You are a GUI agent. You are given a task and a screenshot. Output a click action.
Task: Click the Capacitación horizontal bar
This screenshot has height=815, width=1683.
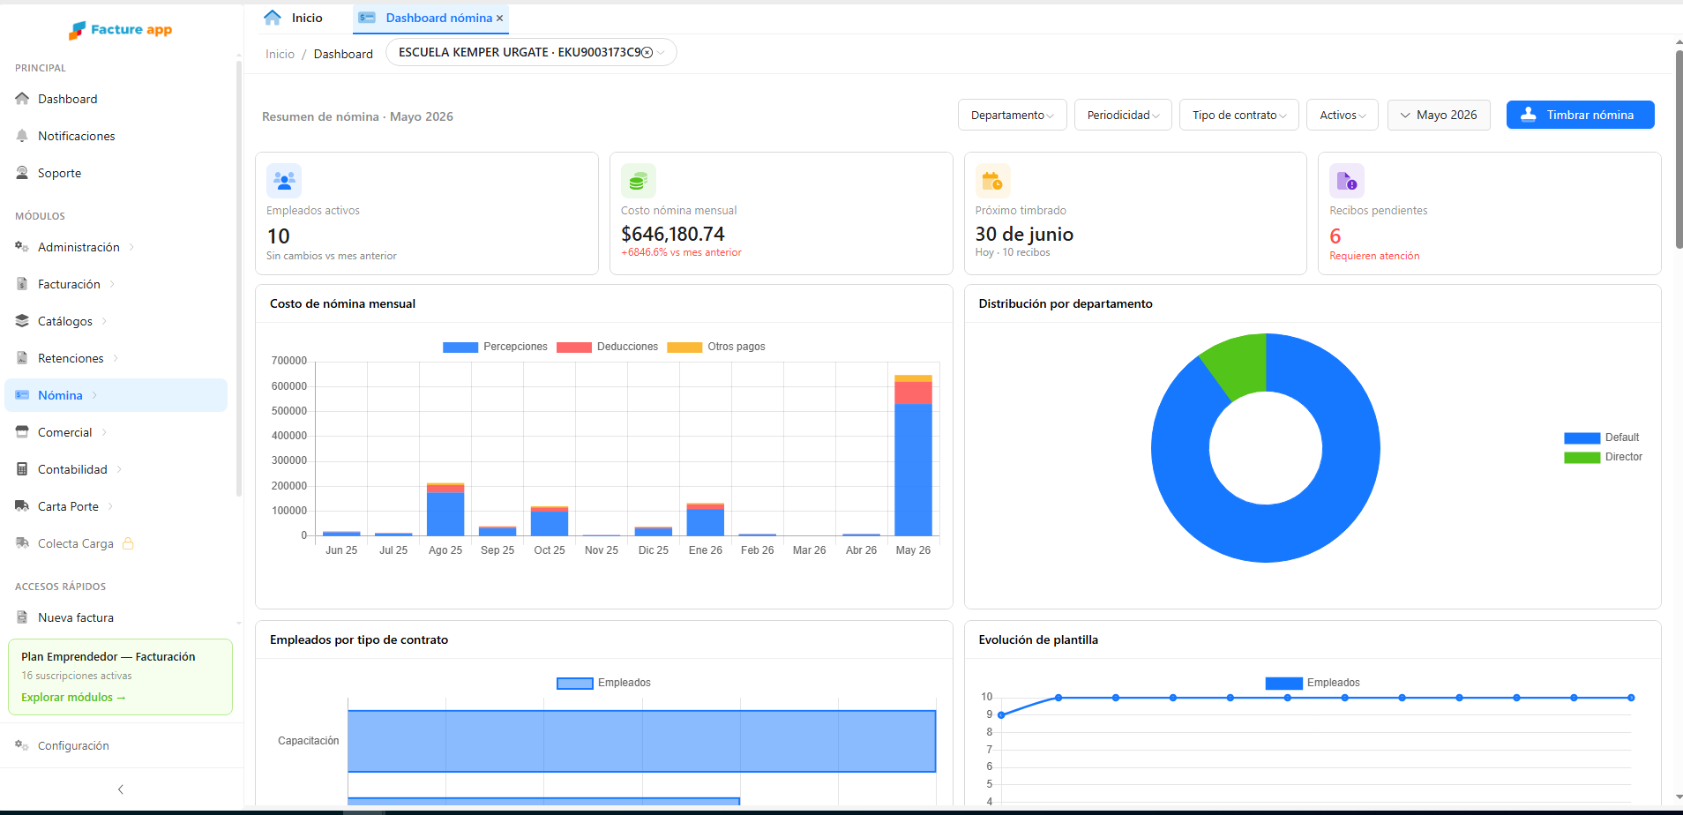[641, 741]
